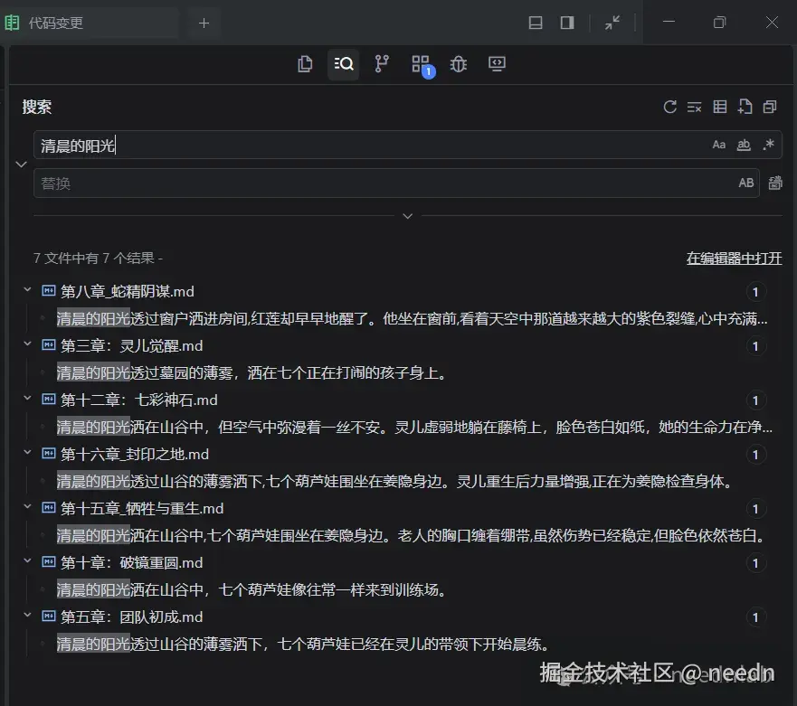The width and height of the screenshot is (797, 706).
Task: Select file 第五章：团队初成.md
Action: tap(132, 617)
